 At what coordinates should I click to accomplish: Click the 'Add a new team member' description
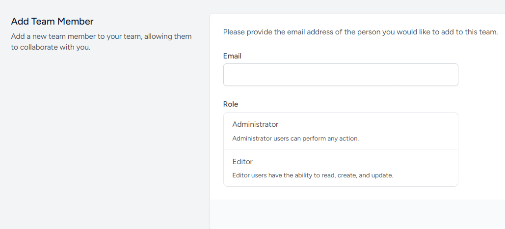click(101, 37)
